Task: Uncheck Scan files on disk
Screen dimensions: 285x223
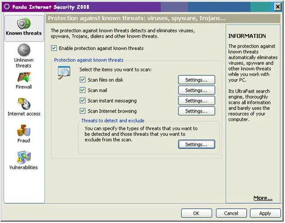Action: [x=82, y=80]
